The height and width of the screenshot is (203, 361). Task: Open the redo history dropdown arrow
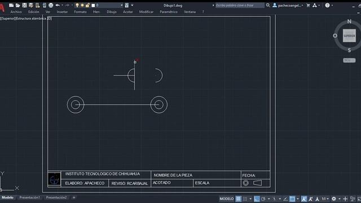coord(72,5)
